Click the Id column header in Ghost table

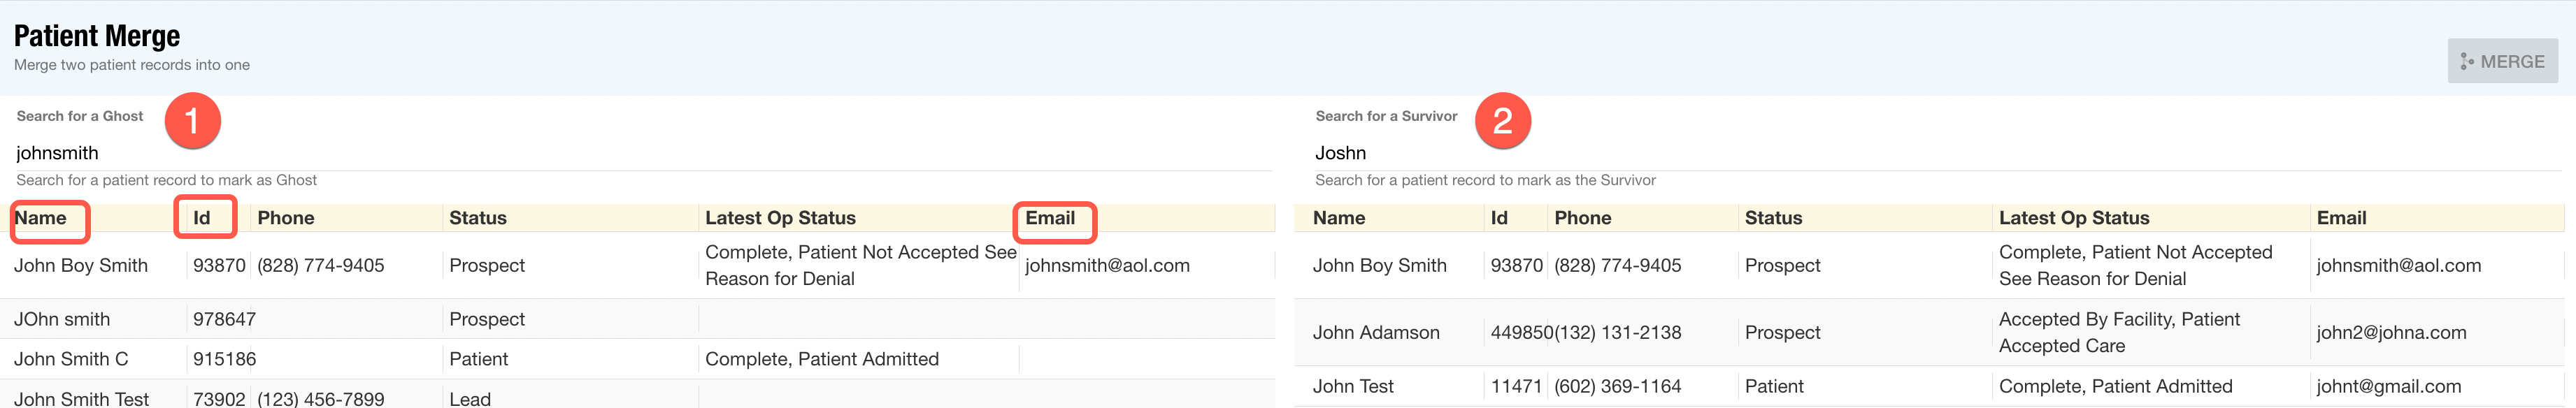tap(202, 218)
